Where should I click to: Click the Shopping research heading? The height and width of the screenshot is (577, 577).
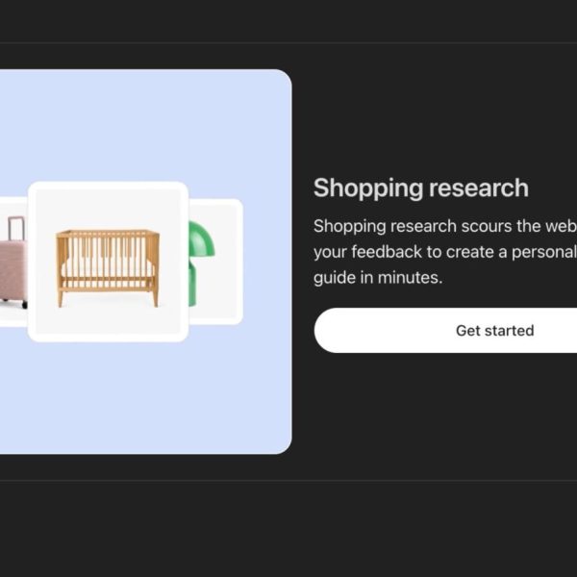420,188
